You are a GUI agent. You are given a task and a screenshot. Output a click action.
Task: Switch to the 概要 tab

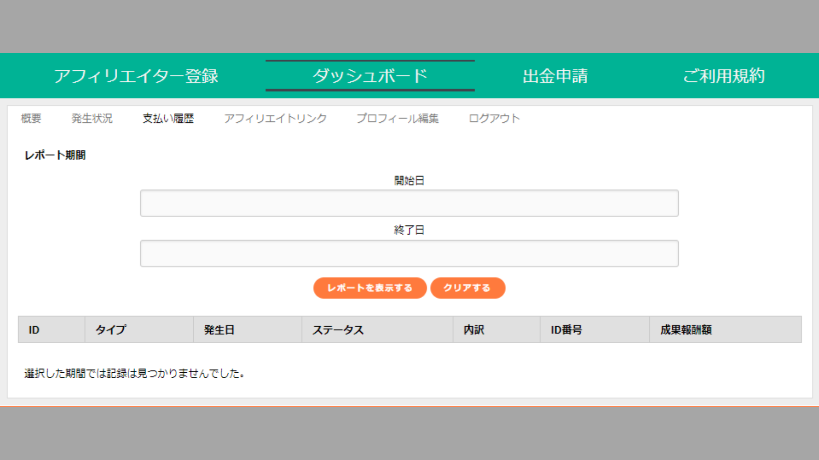pos(31,118)
